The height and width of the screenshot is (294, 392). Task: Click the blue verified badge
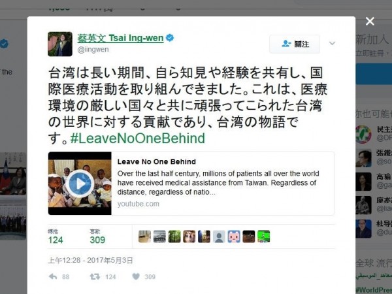tap(170, 38)
